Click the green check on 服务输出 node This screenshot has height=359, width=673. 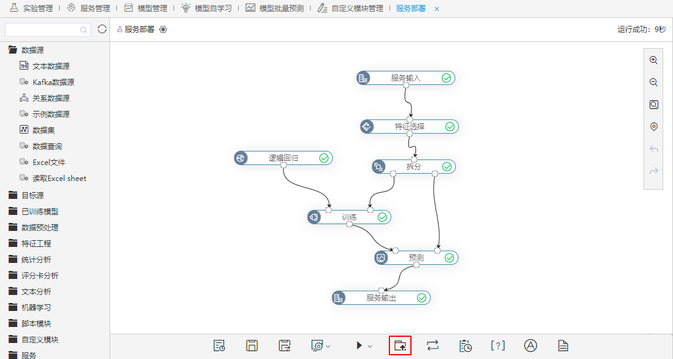[422, 297]
